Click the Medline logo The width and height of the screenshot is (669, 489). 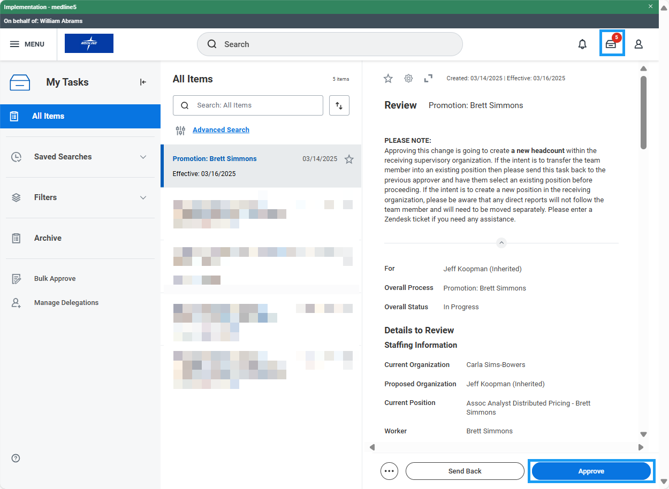[x=89, y=43]
